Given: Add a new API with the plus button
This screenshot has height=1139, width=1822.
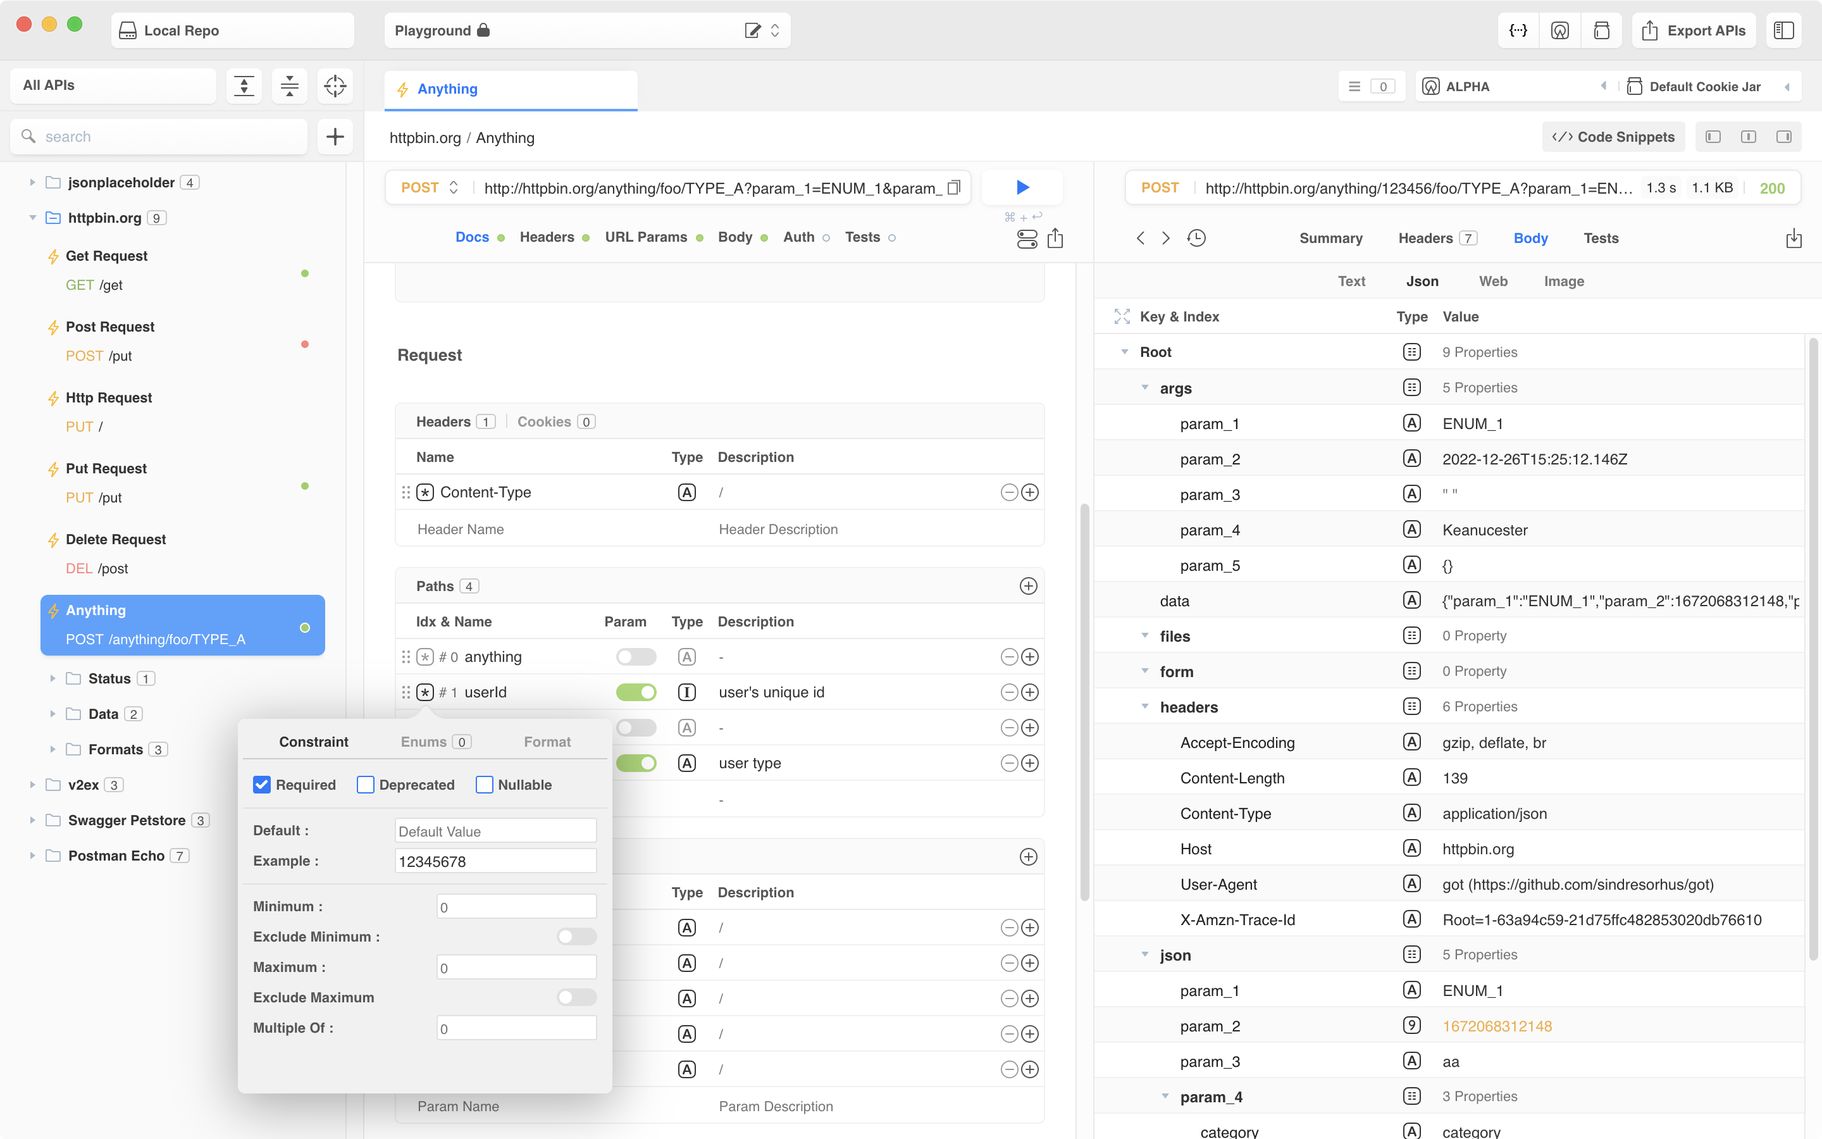Looking at the screenshot, I should click(x=335, y=136).
